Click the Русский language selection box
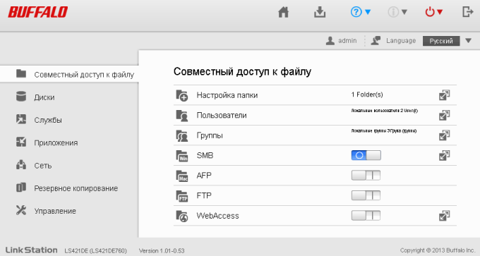480x256 pixels. [441, 41]
